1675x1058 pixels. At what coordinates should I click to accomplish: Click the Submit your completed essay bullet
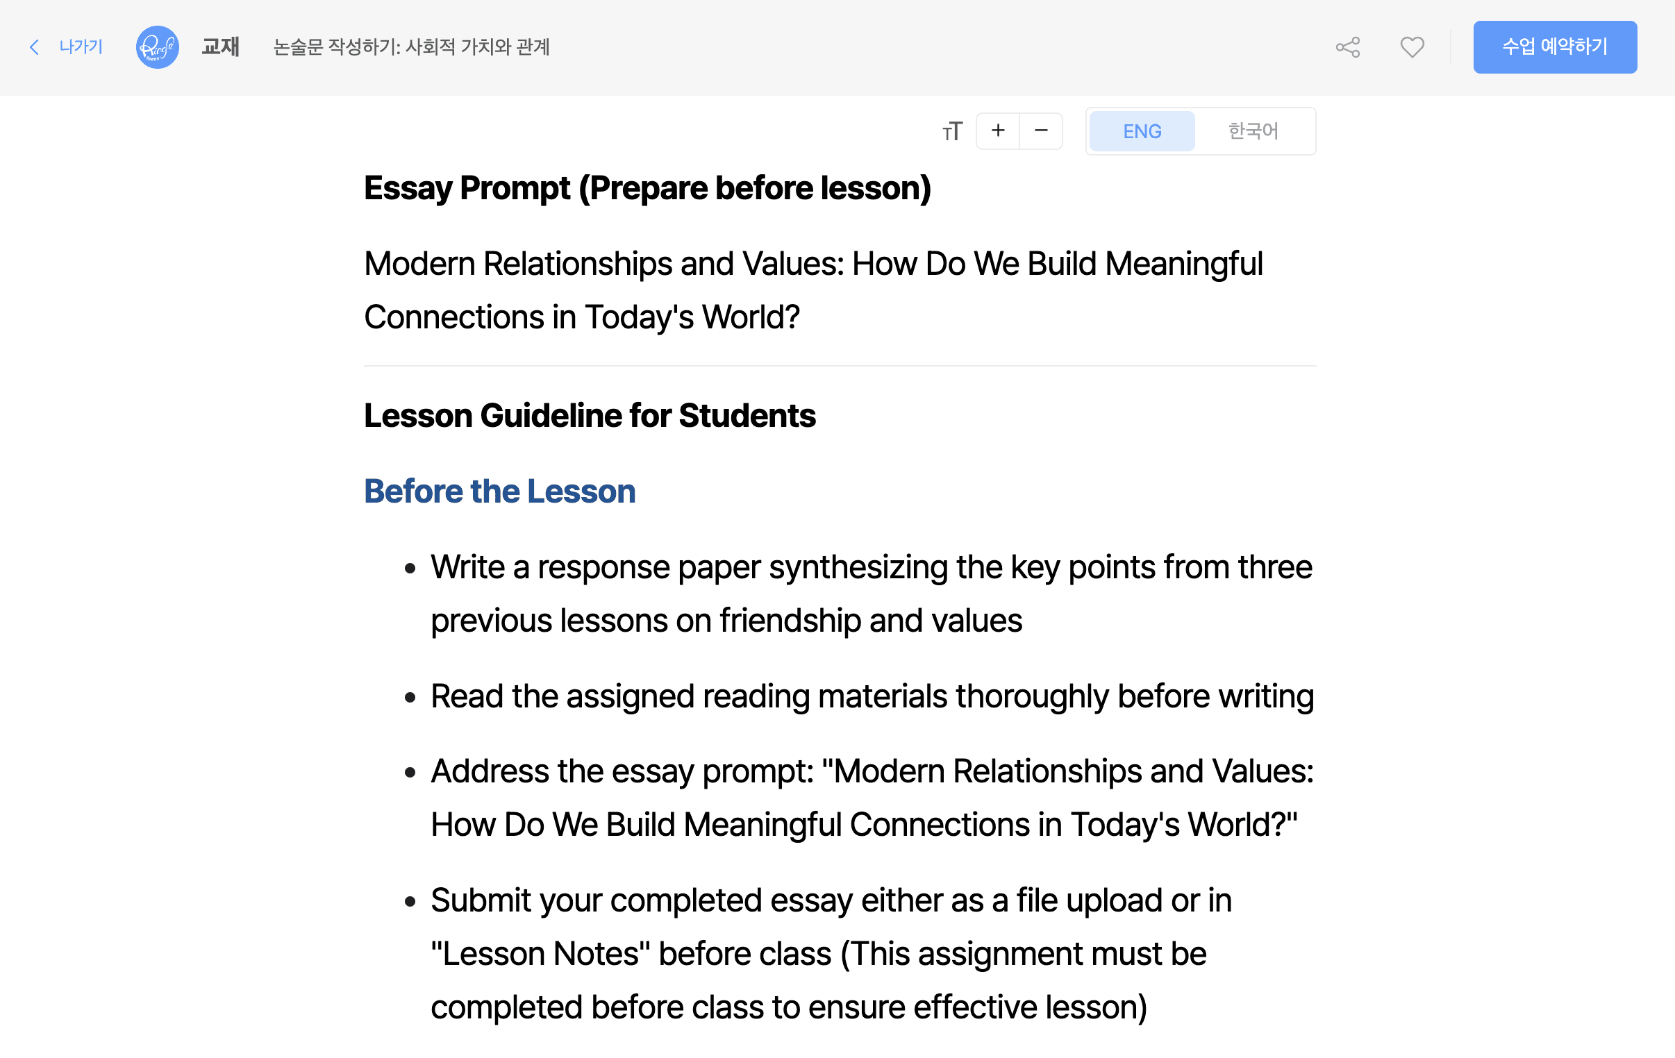(x=831, y=953)
